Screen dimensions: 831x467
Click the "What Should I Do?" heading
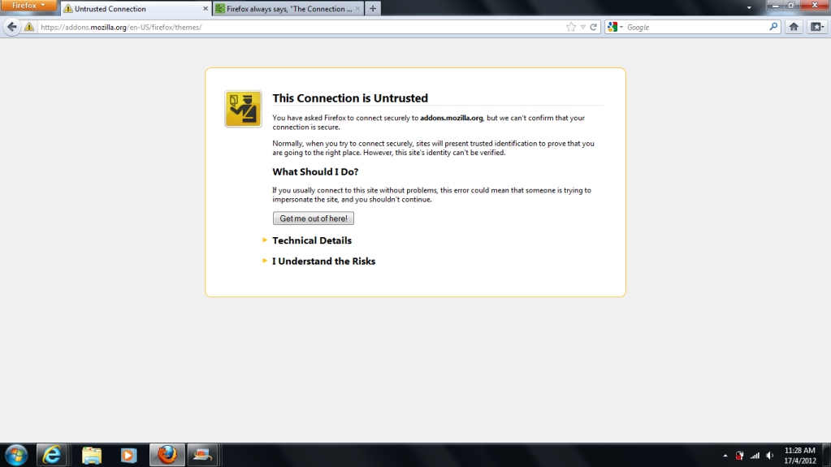pos(315,171)
